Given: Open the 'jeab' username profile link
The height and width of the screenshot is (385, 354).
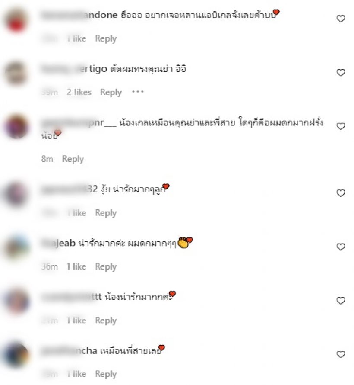Looking at the screenshot, I should click(x=58, y=243).
